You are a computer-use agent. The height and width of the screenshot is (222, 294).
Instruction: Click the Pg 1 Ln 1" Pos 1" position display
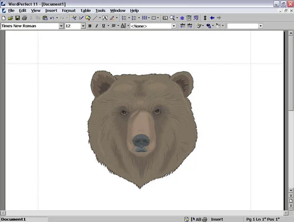coord(263,219)
